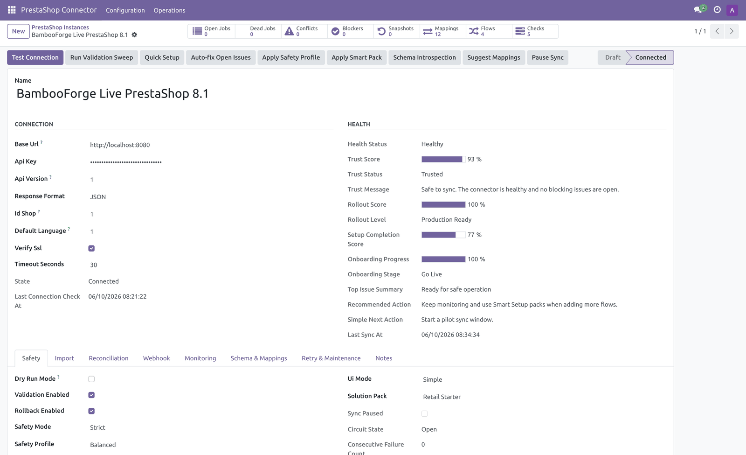Viewport: 746px width, 455px height.
Task: Open the user avatar menu
Action: tap(732, 10)
